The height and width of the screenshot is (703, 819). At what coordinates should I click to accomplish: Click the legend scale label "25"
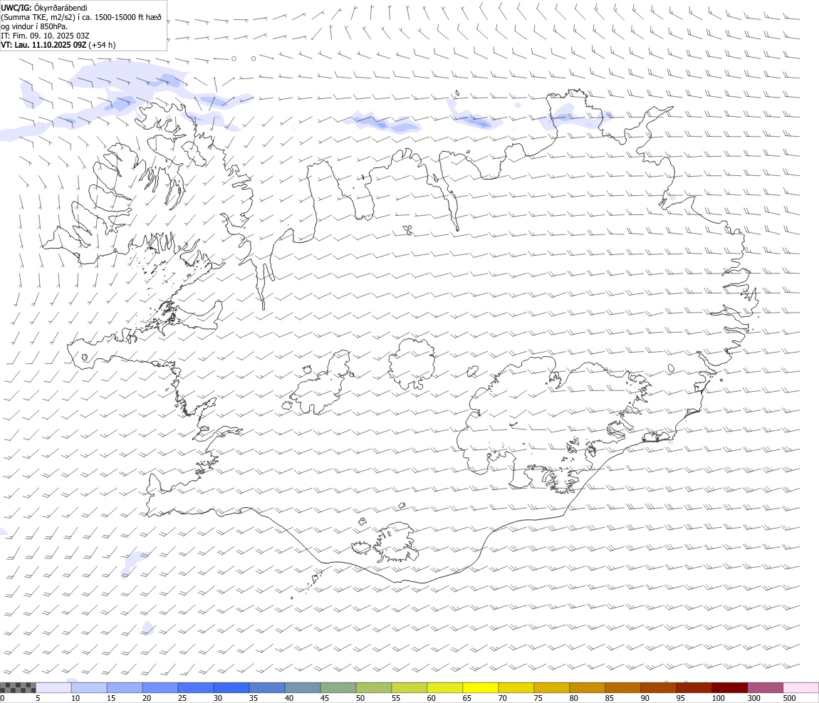point(182,698)
